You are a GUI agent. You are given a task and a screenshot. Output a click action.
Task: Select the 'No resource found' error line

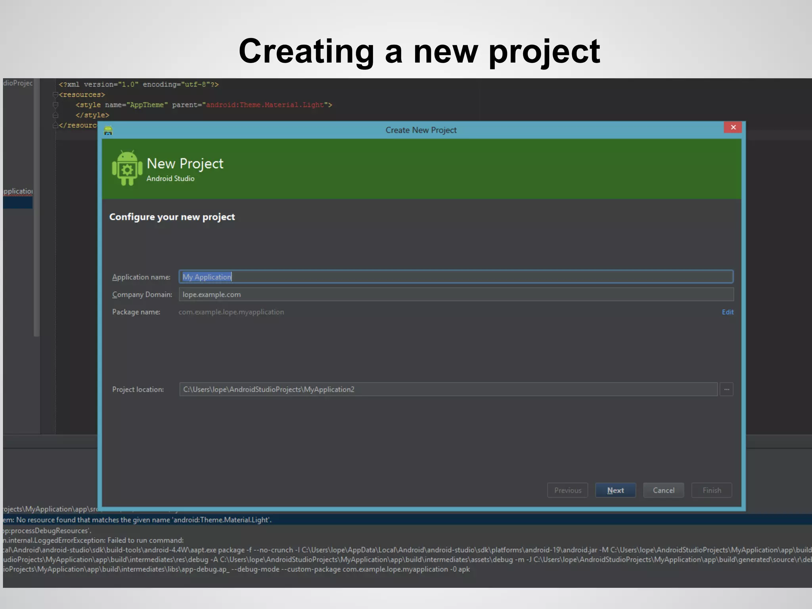[408, 520]
